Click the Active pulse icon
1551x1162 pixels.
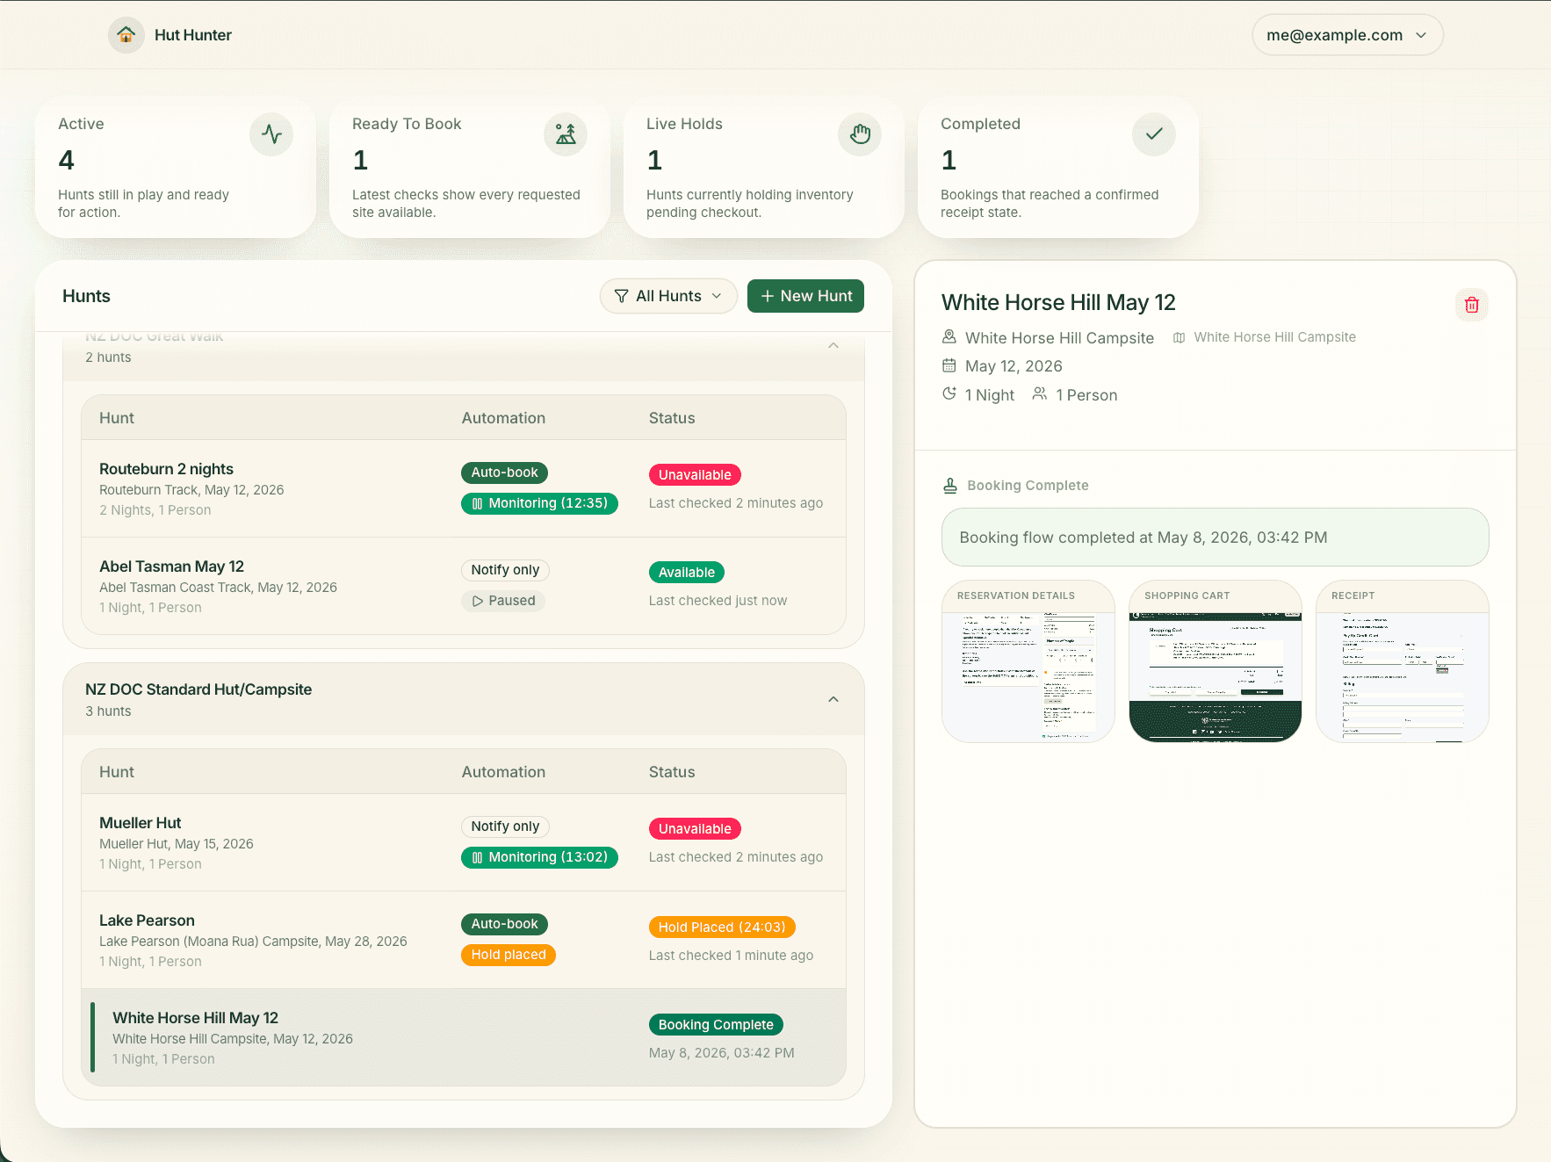point(271,134)
